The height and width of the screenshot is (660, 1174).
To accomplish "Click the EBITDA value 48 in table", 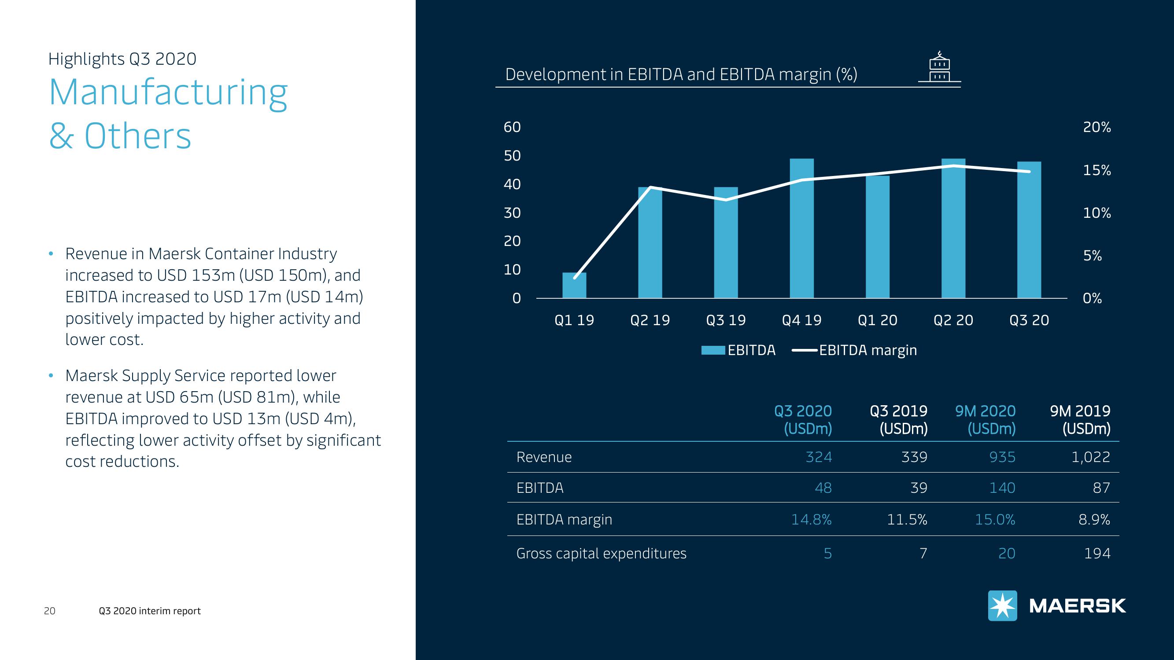I will [823, 488].
